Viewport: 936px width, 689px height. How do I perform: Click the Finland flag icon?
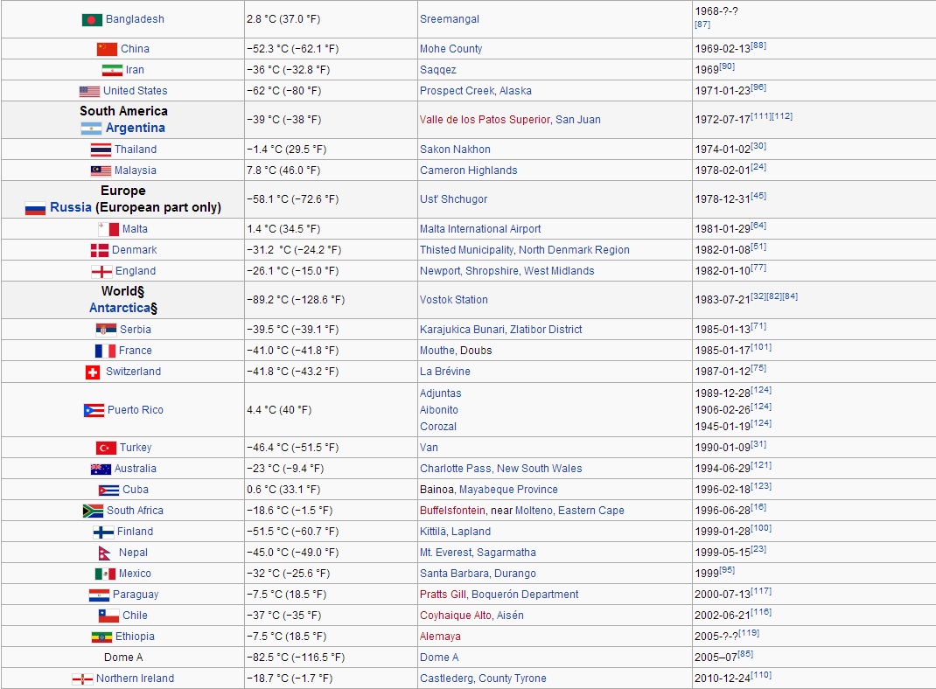click(x=103, y=532)
